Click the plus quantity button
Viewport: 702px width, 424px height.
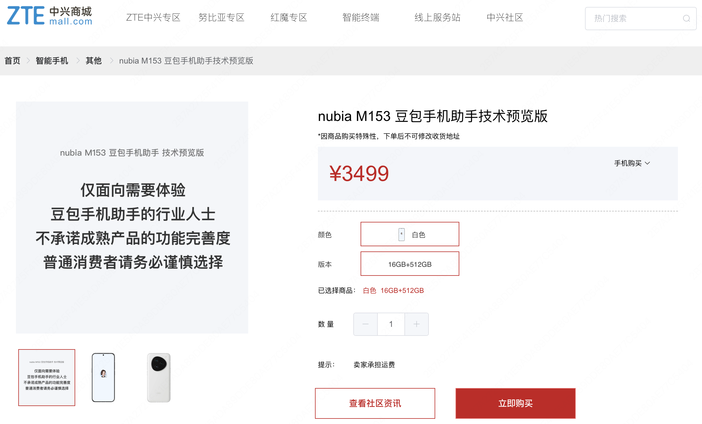pos(417,324)
